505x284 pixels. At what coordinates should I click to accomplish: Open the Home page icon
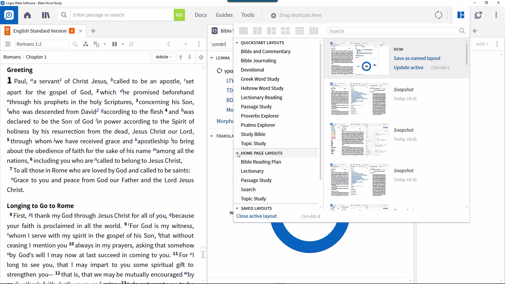[x=27, y=15]
